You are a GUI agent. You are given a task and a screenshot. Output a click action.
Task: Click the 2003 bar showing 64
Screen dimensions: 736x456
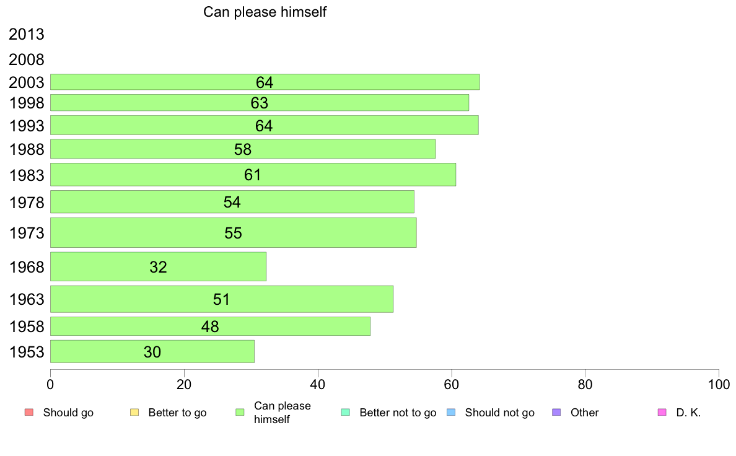click(265, 82)
